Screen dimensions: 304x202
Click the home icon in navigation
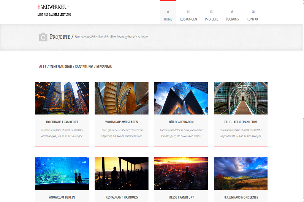tap(168, 12)
